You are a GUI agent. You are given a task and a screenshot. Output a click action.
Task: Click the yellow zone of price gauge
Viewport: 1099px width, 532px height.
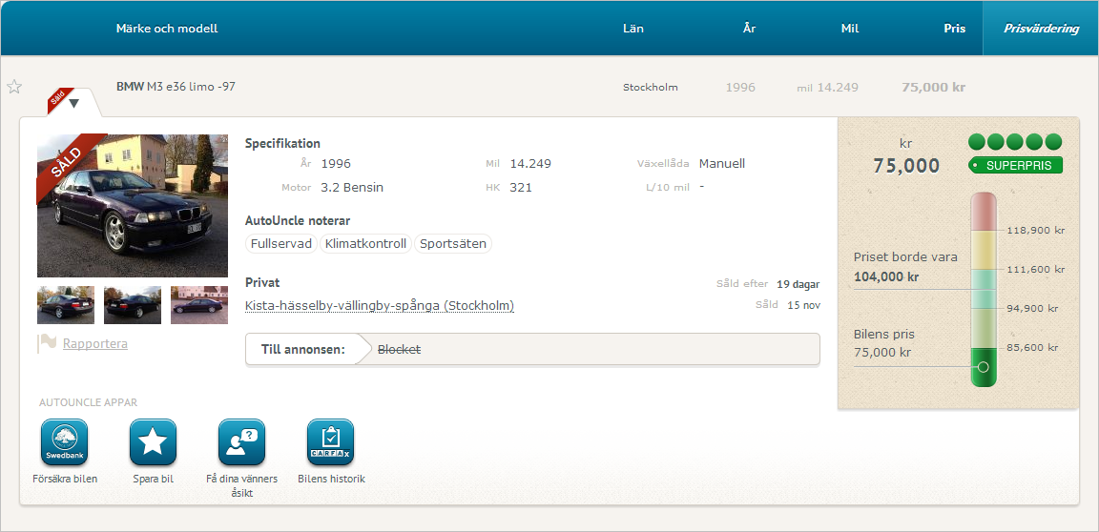click(983, 251)
